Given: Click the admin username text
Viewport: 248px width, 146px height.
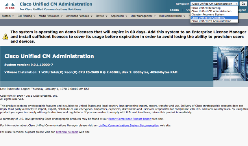Looking at the screenshot, I should pos(174,10).
